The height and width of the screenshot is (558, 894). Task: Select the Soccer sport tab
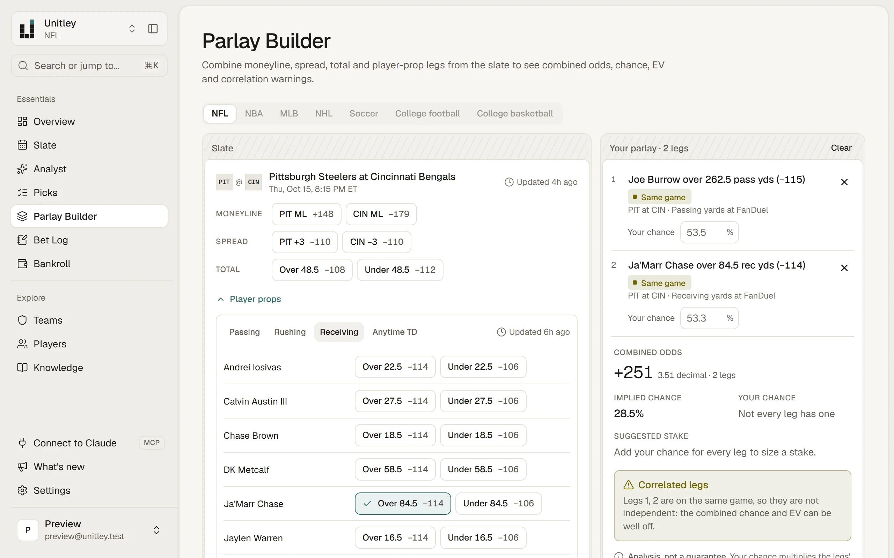coord(364,113)
